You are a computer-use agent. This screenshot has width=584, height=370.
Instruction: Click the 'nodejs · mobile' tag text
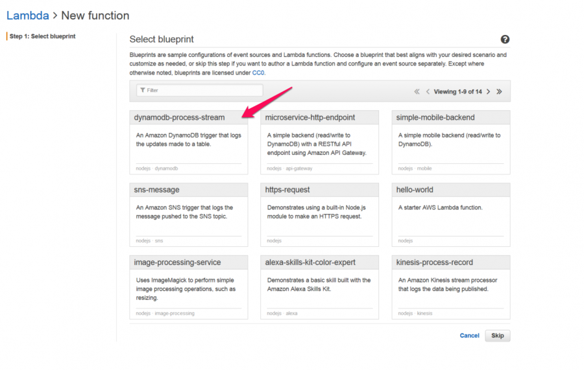point(415,168)
